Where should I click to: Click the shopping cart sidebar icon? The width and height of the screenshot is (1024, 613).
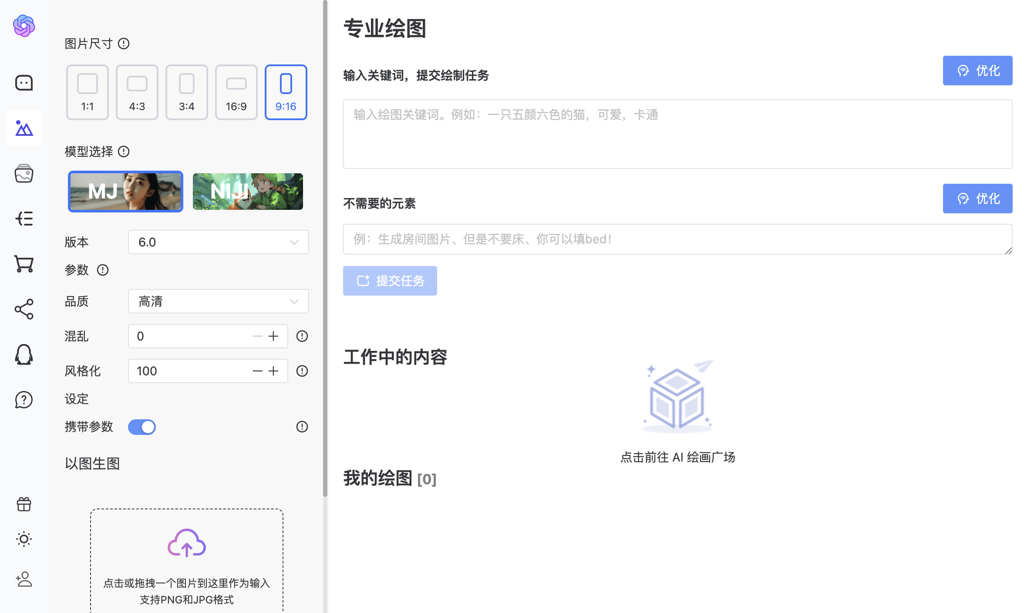[24, 263]
